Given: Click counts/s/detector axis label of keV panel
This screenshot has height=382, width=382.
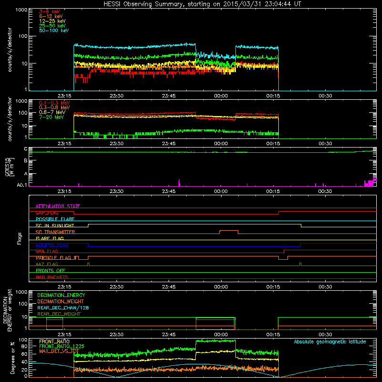Looking at the screenshot, I should [x=10, y=50].
